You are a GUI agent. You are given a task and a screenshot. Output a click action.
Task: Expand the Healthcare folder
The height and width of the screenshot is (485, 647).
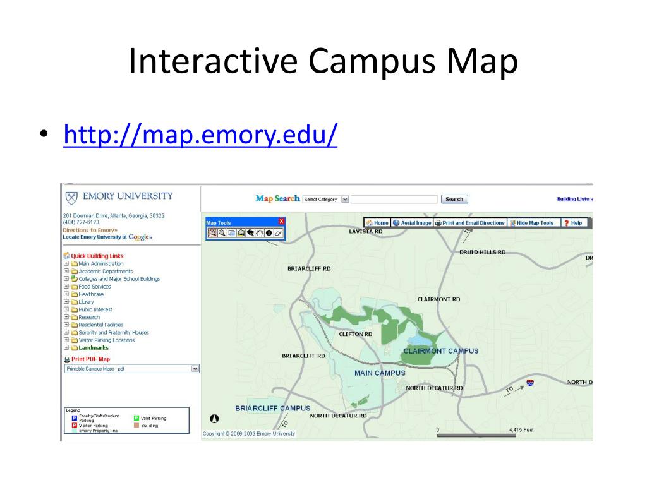(66, 294)
